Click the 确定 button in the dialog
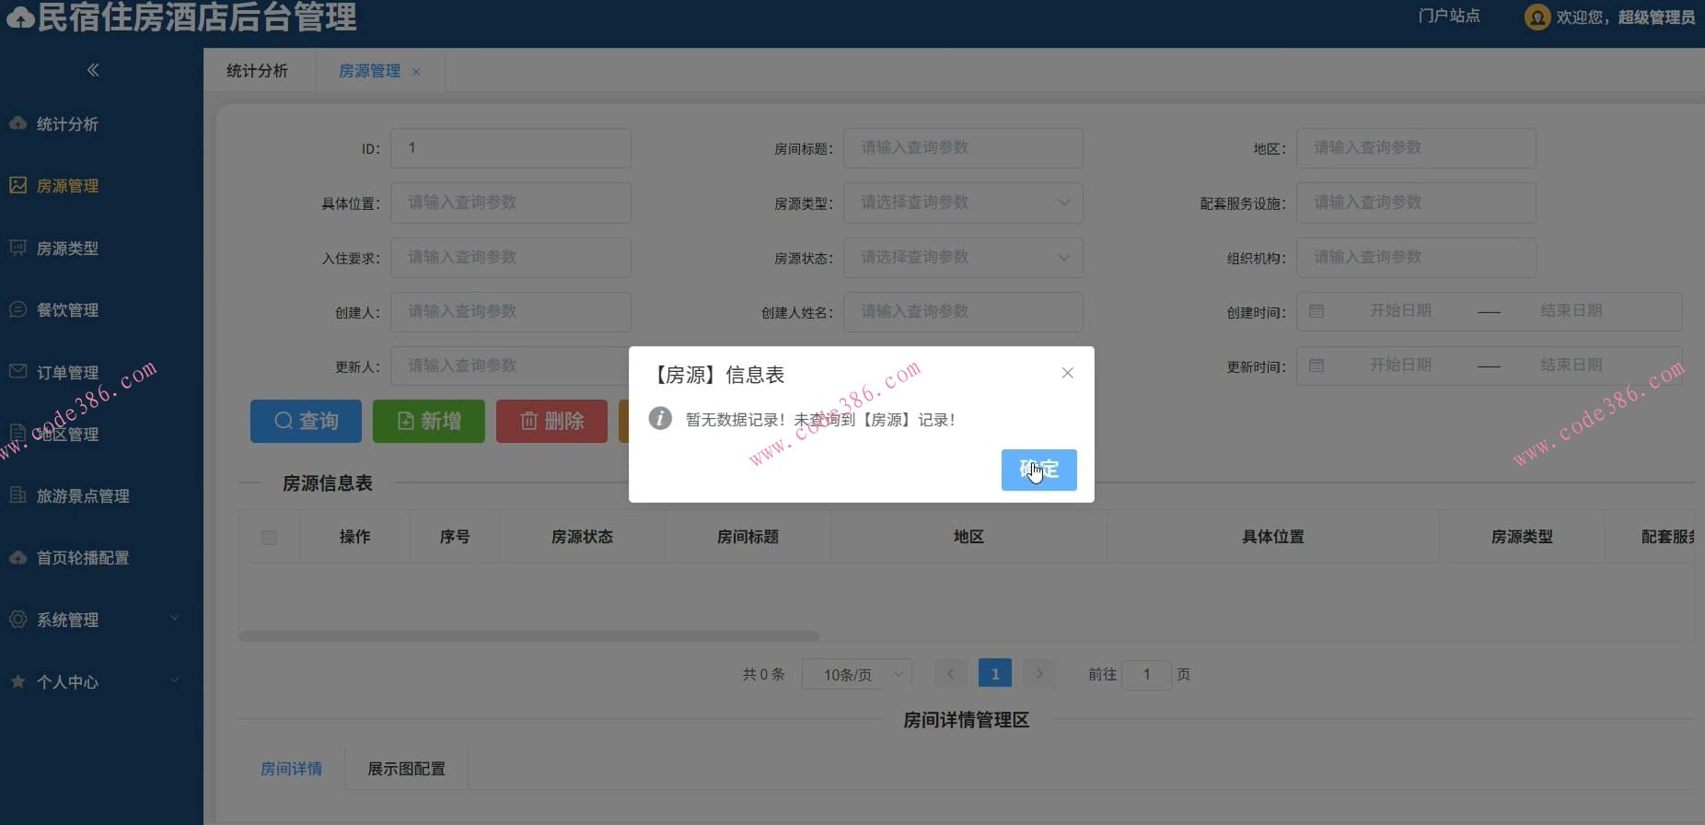The image size is (1705, 825). coord(1038,470)
